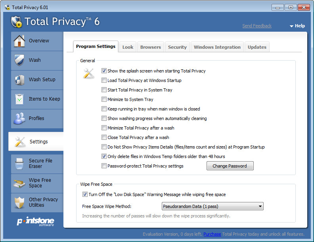Open Secure File Eraser section label
This screenshot has width=314, height=242.
click(x=40, y=164)
